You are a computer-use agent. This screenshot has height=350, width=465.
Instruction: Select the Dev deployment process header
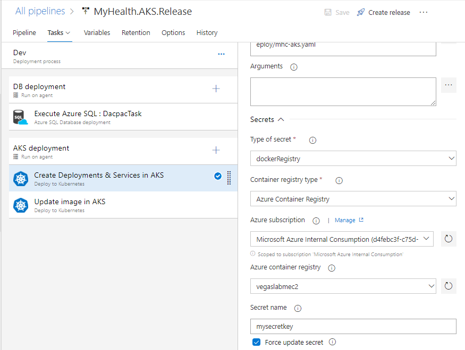[120, 56]
